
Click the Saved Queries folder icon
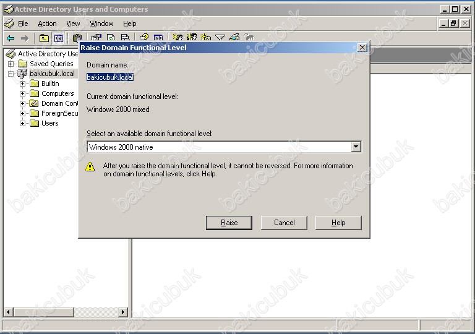click(x=22, y=64)
